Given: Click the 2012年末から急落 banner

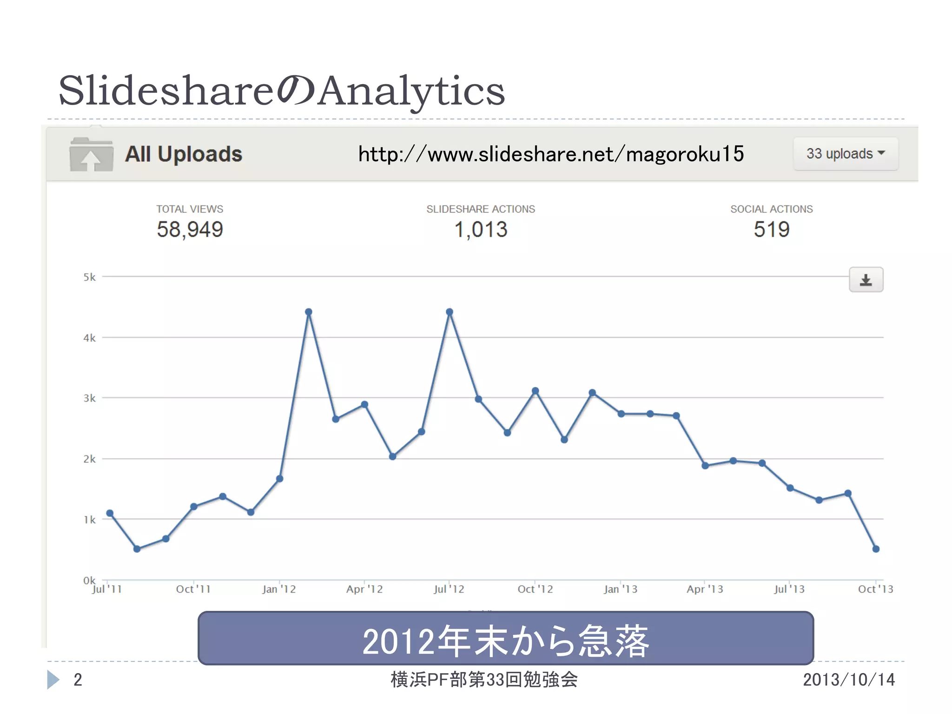Looking at the screenshot, I should [x=505, y=638].
